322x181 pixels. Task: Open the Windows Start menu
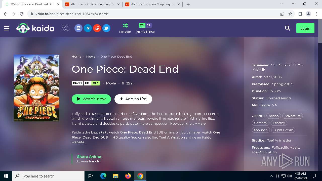point(6,176)
